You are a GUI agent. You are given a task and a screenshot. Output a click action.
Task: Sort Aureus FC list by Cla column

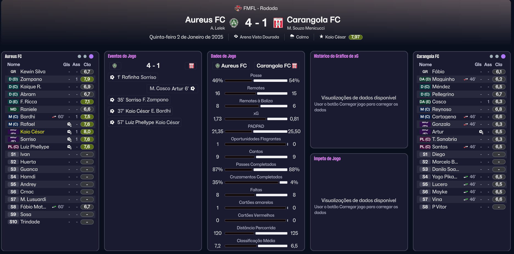coord(87,65)
